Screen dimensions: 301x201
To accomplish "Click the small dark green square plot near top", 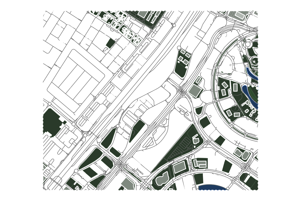I will pos(110,43).
